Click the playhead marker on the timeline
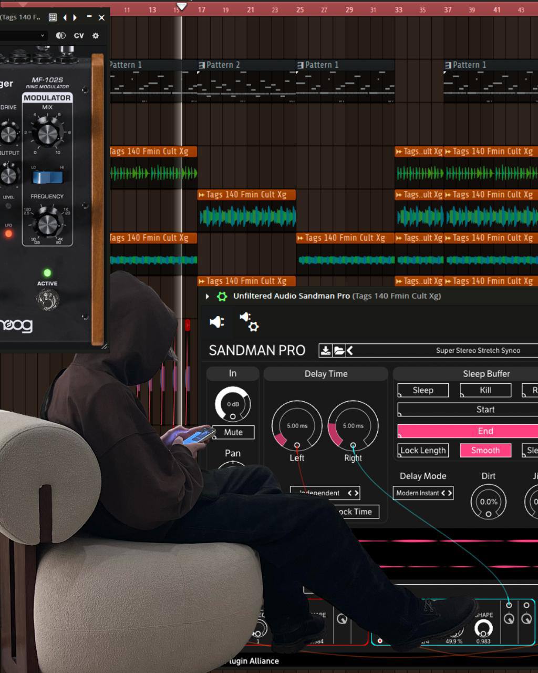This screenshot has height=673, width=538. pyautogui.click(x=181, y=7)
